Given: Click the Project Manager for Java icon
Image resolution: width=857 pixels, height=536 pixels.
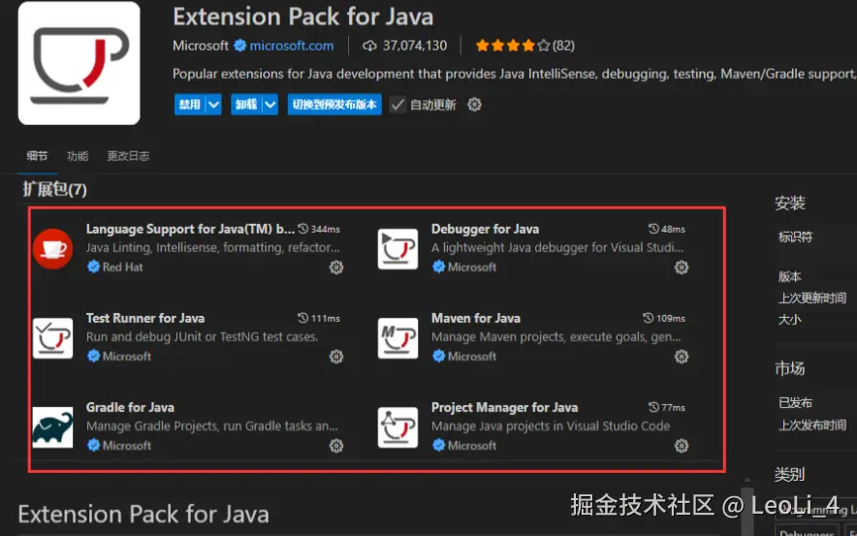Looking at the screenshot, I should click(397, 427).
